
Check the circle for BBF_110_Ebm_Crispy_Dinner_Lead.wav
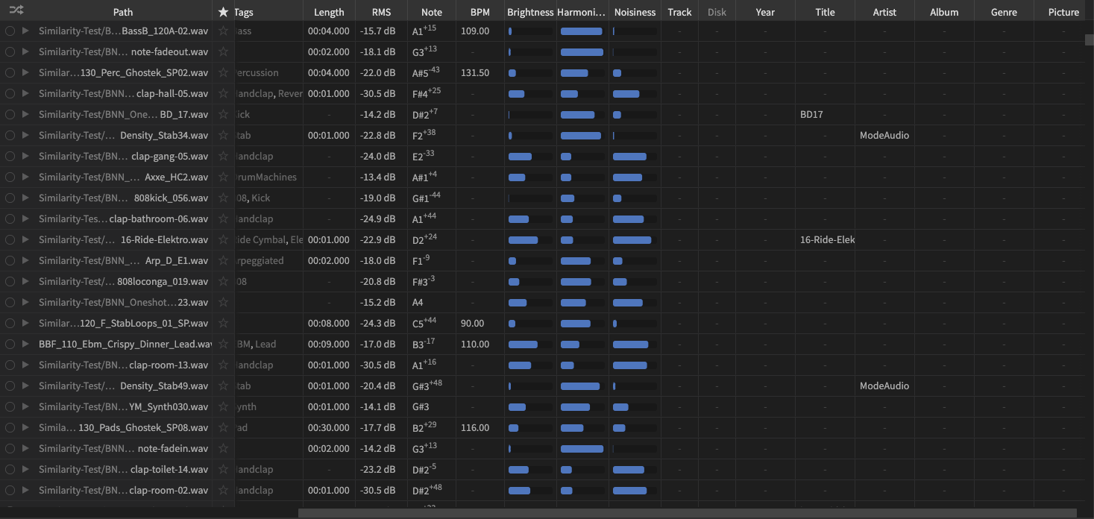point(10,345)
